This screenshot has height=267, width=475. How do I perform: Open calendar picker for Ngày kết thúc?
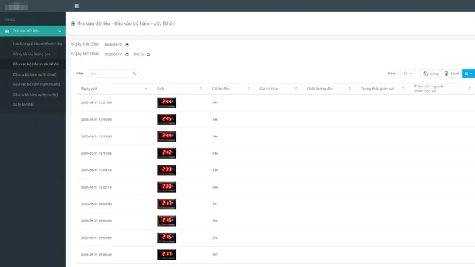127,54
